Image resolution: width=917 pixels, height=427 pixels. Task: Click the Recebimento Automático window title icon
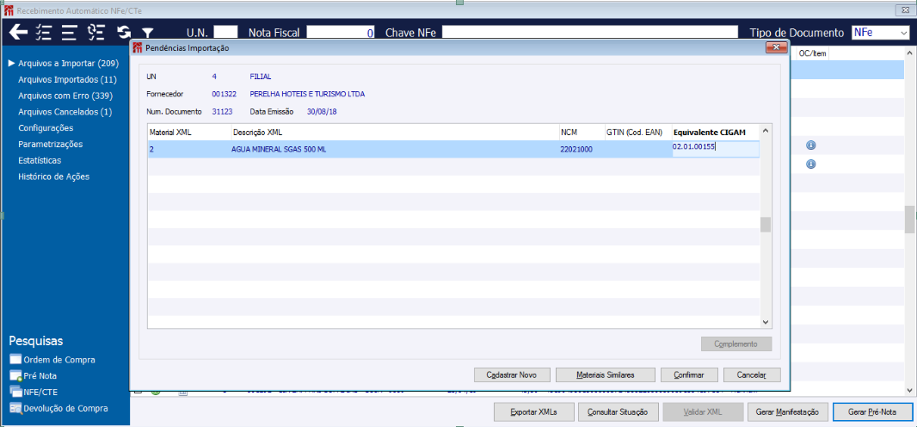(x=9, y=11)
